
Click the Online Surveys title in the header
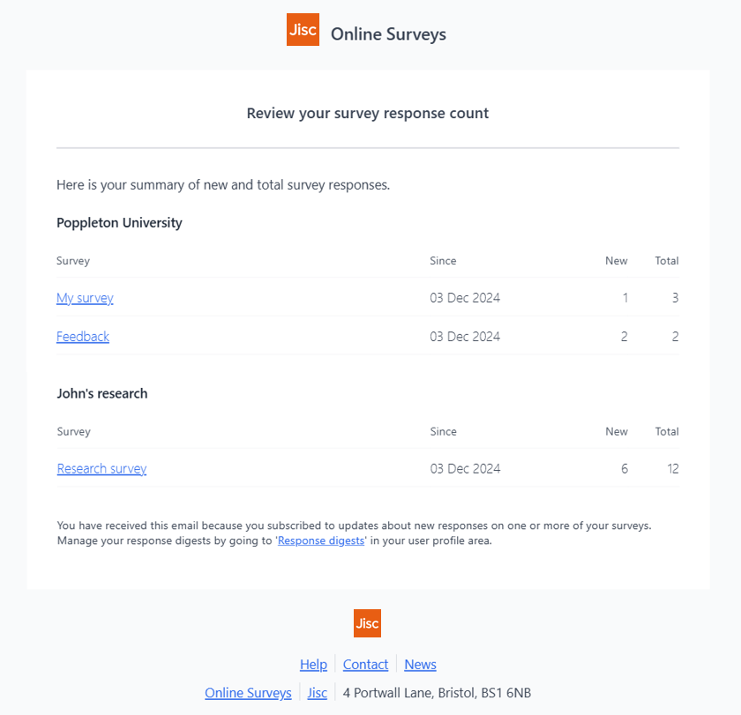[x=388, y=34]
